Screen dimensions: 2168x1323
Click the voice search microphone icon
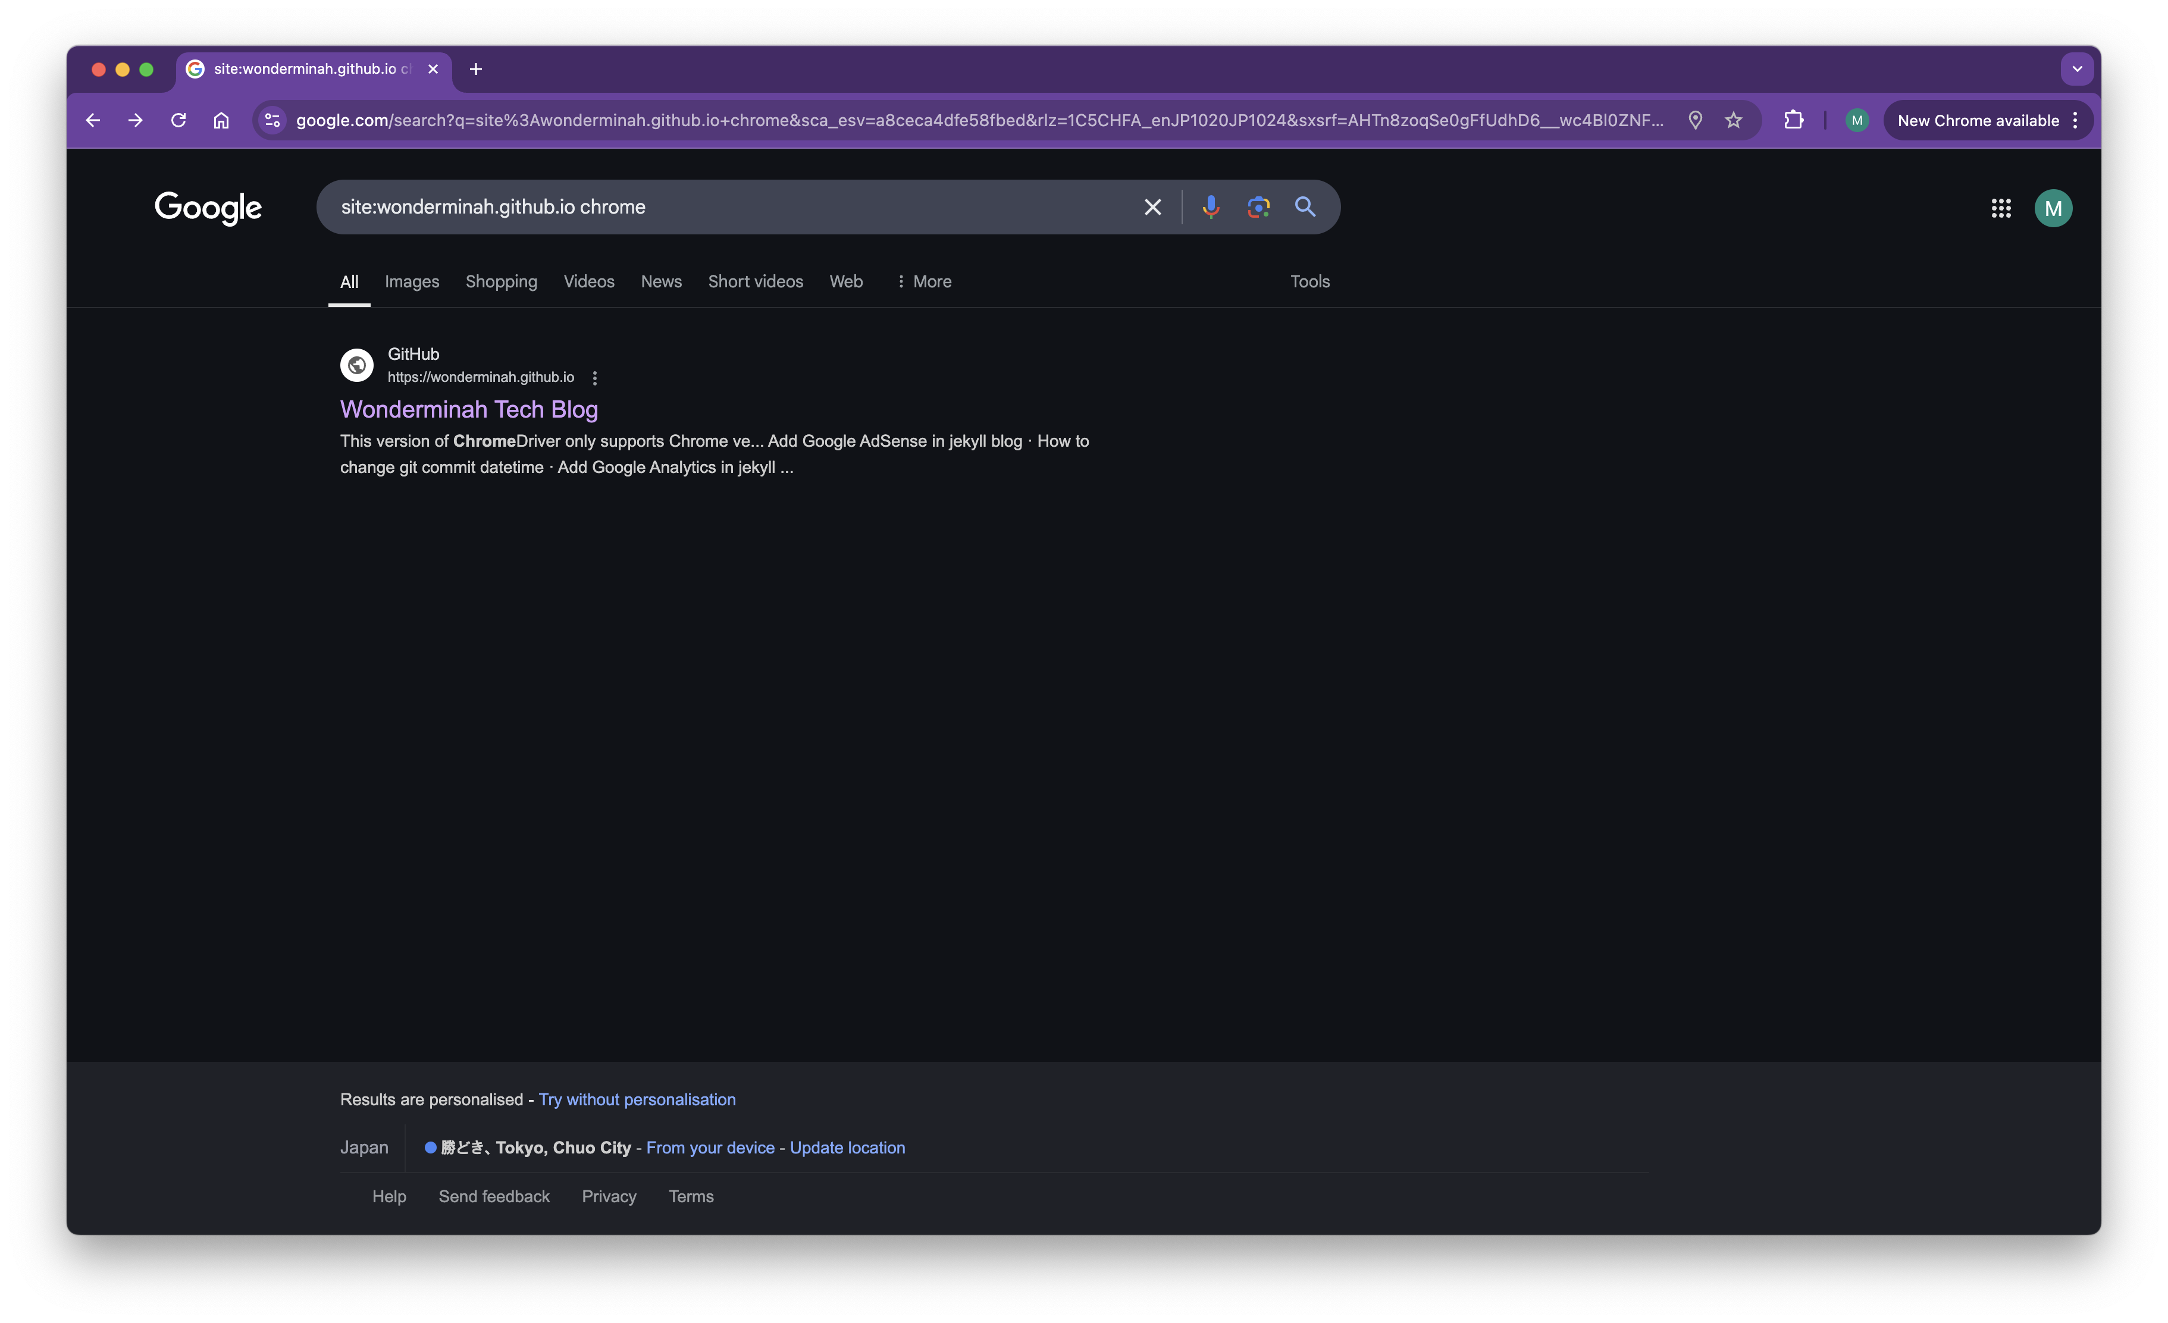click(1211, 207)
